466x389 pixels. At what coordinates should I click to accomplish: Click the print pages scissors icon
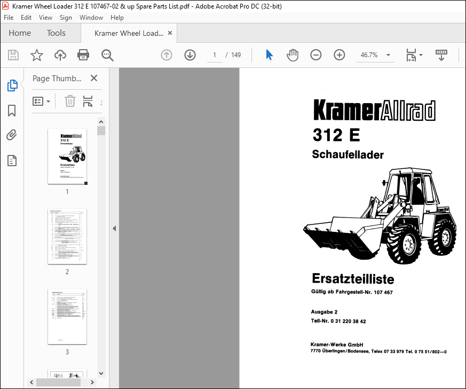(88, 101)
